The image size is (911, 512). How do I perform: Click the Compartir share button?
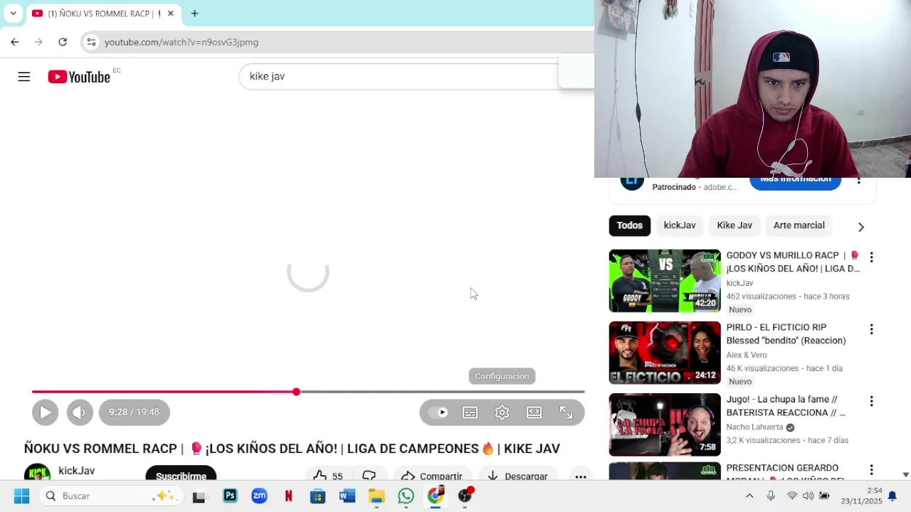click(432, 476)
